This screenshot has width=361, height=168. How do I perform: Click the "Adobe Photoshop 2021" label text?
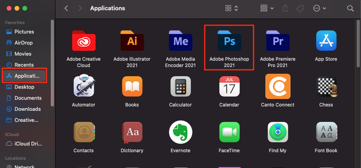click(229, 62)
